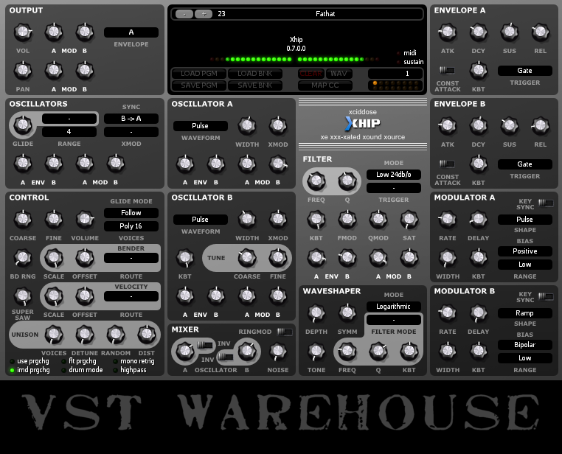Toggle Modulator B KEY SYNC switch
The height and width of the screenshot is (454, 562).
pos(546,296)
